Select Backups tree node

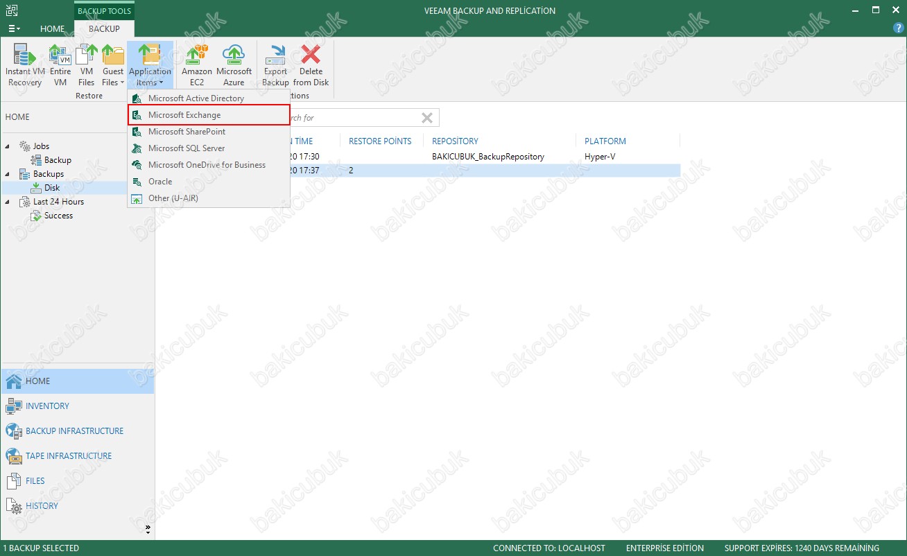coord(48,174)
